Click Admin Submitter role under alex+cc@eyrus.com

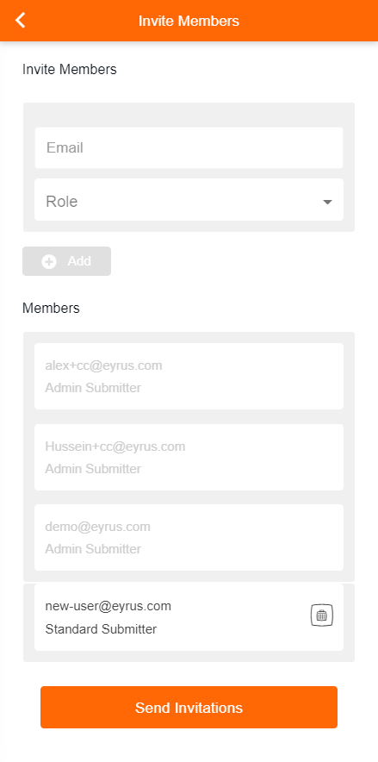pyautogui.click(x=93, y=388)
